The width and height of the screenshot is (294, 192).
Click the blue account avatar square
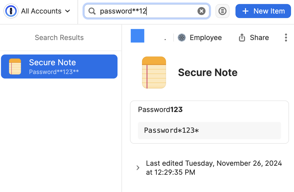coord(138,36)
